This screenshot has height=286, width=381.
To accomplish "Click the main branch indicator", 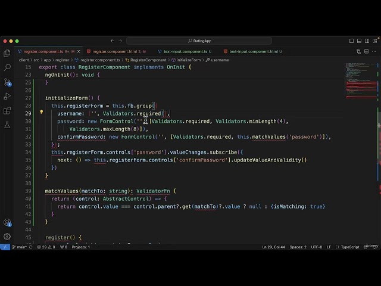I will point(20,247).
